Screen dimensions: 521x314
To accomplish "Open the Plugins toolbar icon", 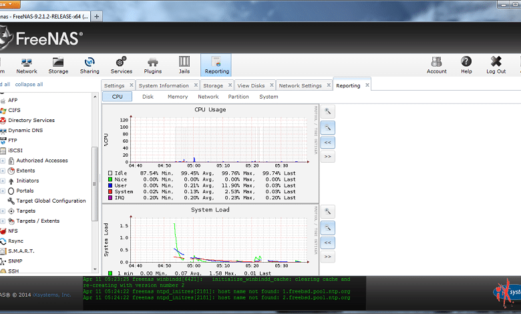I will [x=152, y=65].
